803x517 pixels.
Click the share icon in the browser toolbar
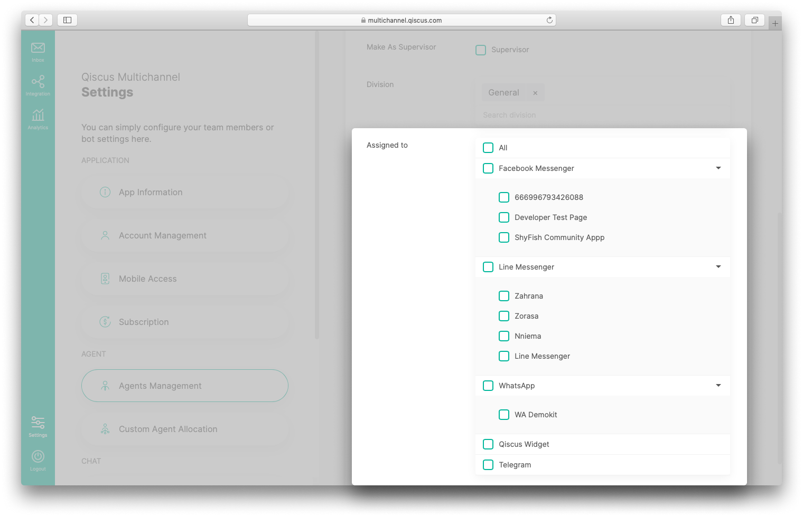731,20
